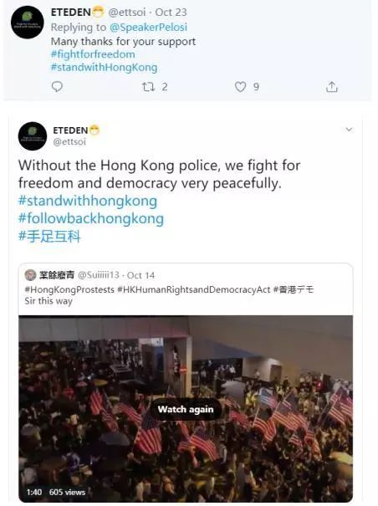378x506 pixels.
Task: Open the #standwithHongKong hashtag in reply
Action: click(104, 67)
